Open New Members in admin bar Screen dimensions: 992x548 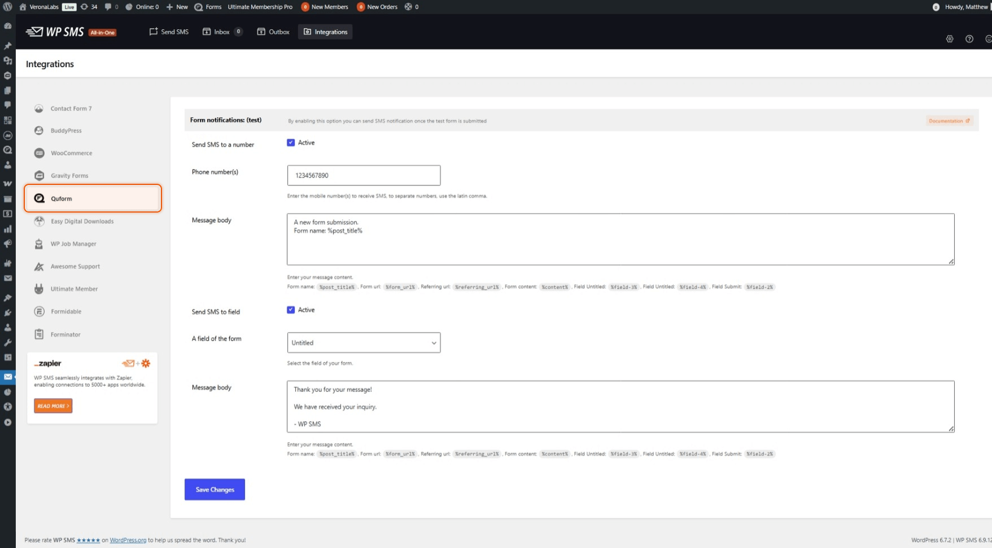(x=325, y=7)
